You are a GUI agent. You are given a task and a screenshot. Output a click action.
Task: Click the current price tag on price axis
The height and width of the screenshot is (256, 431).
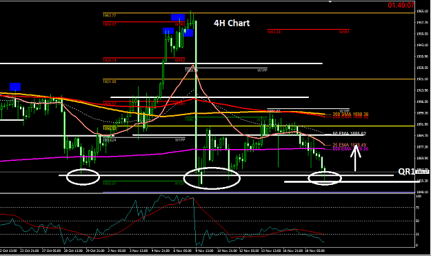422,172
